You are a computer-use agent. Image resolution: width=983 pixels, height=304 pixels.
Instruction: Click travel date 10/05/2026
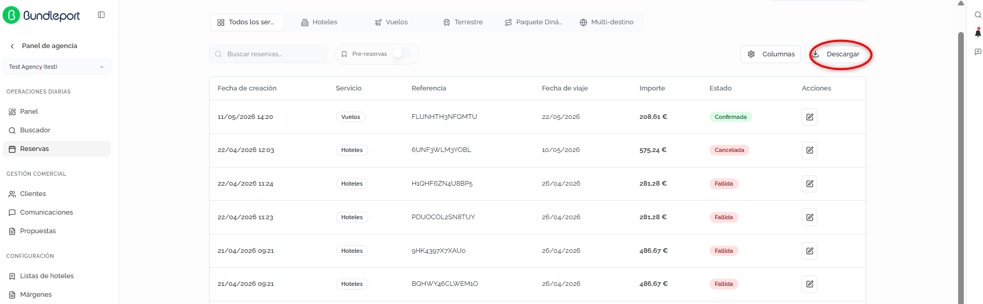pos(561,150)
